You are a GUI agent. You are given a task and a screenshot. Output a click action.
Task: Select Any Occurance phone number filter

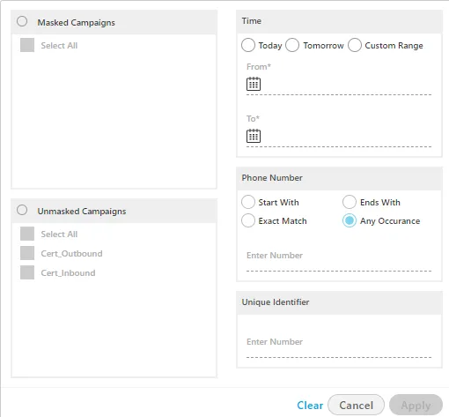click(x=350, y=220)
